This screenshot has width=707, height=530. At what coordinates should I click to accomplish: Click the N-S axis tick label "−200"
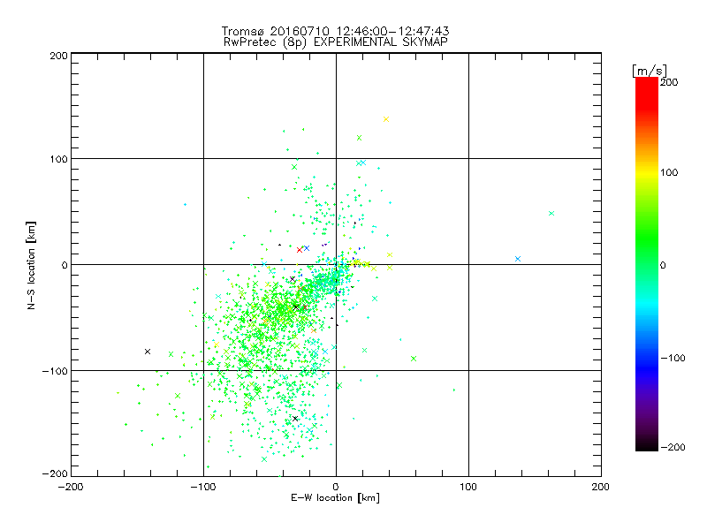[55, 473]
